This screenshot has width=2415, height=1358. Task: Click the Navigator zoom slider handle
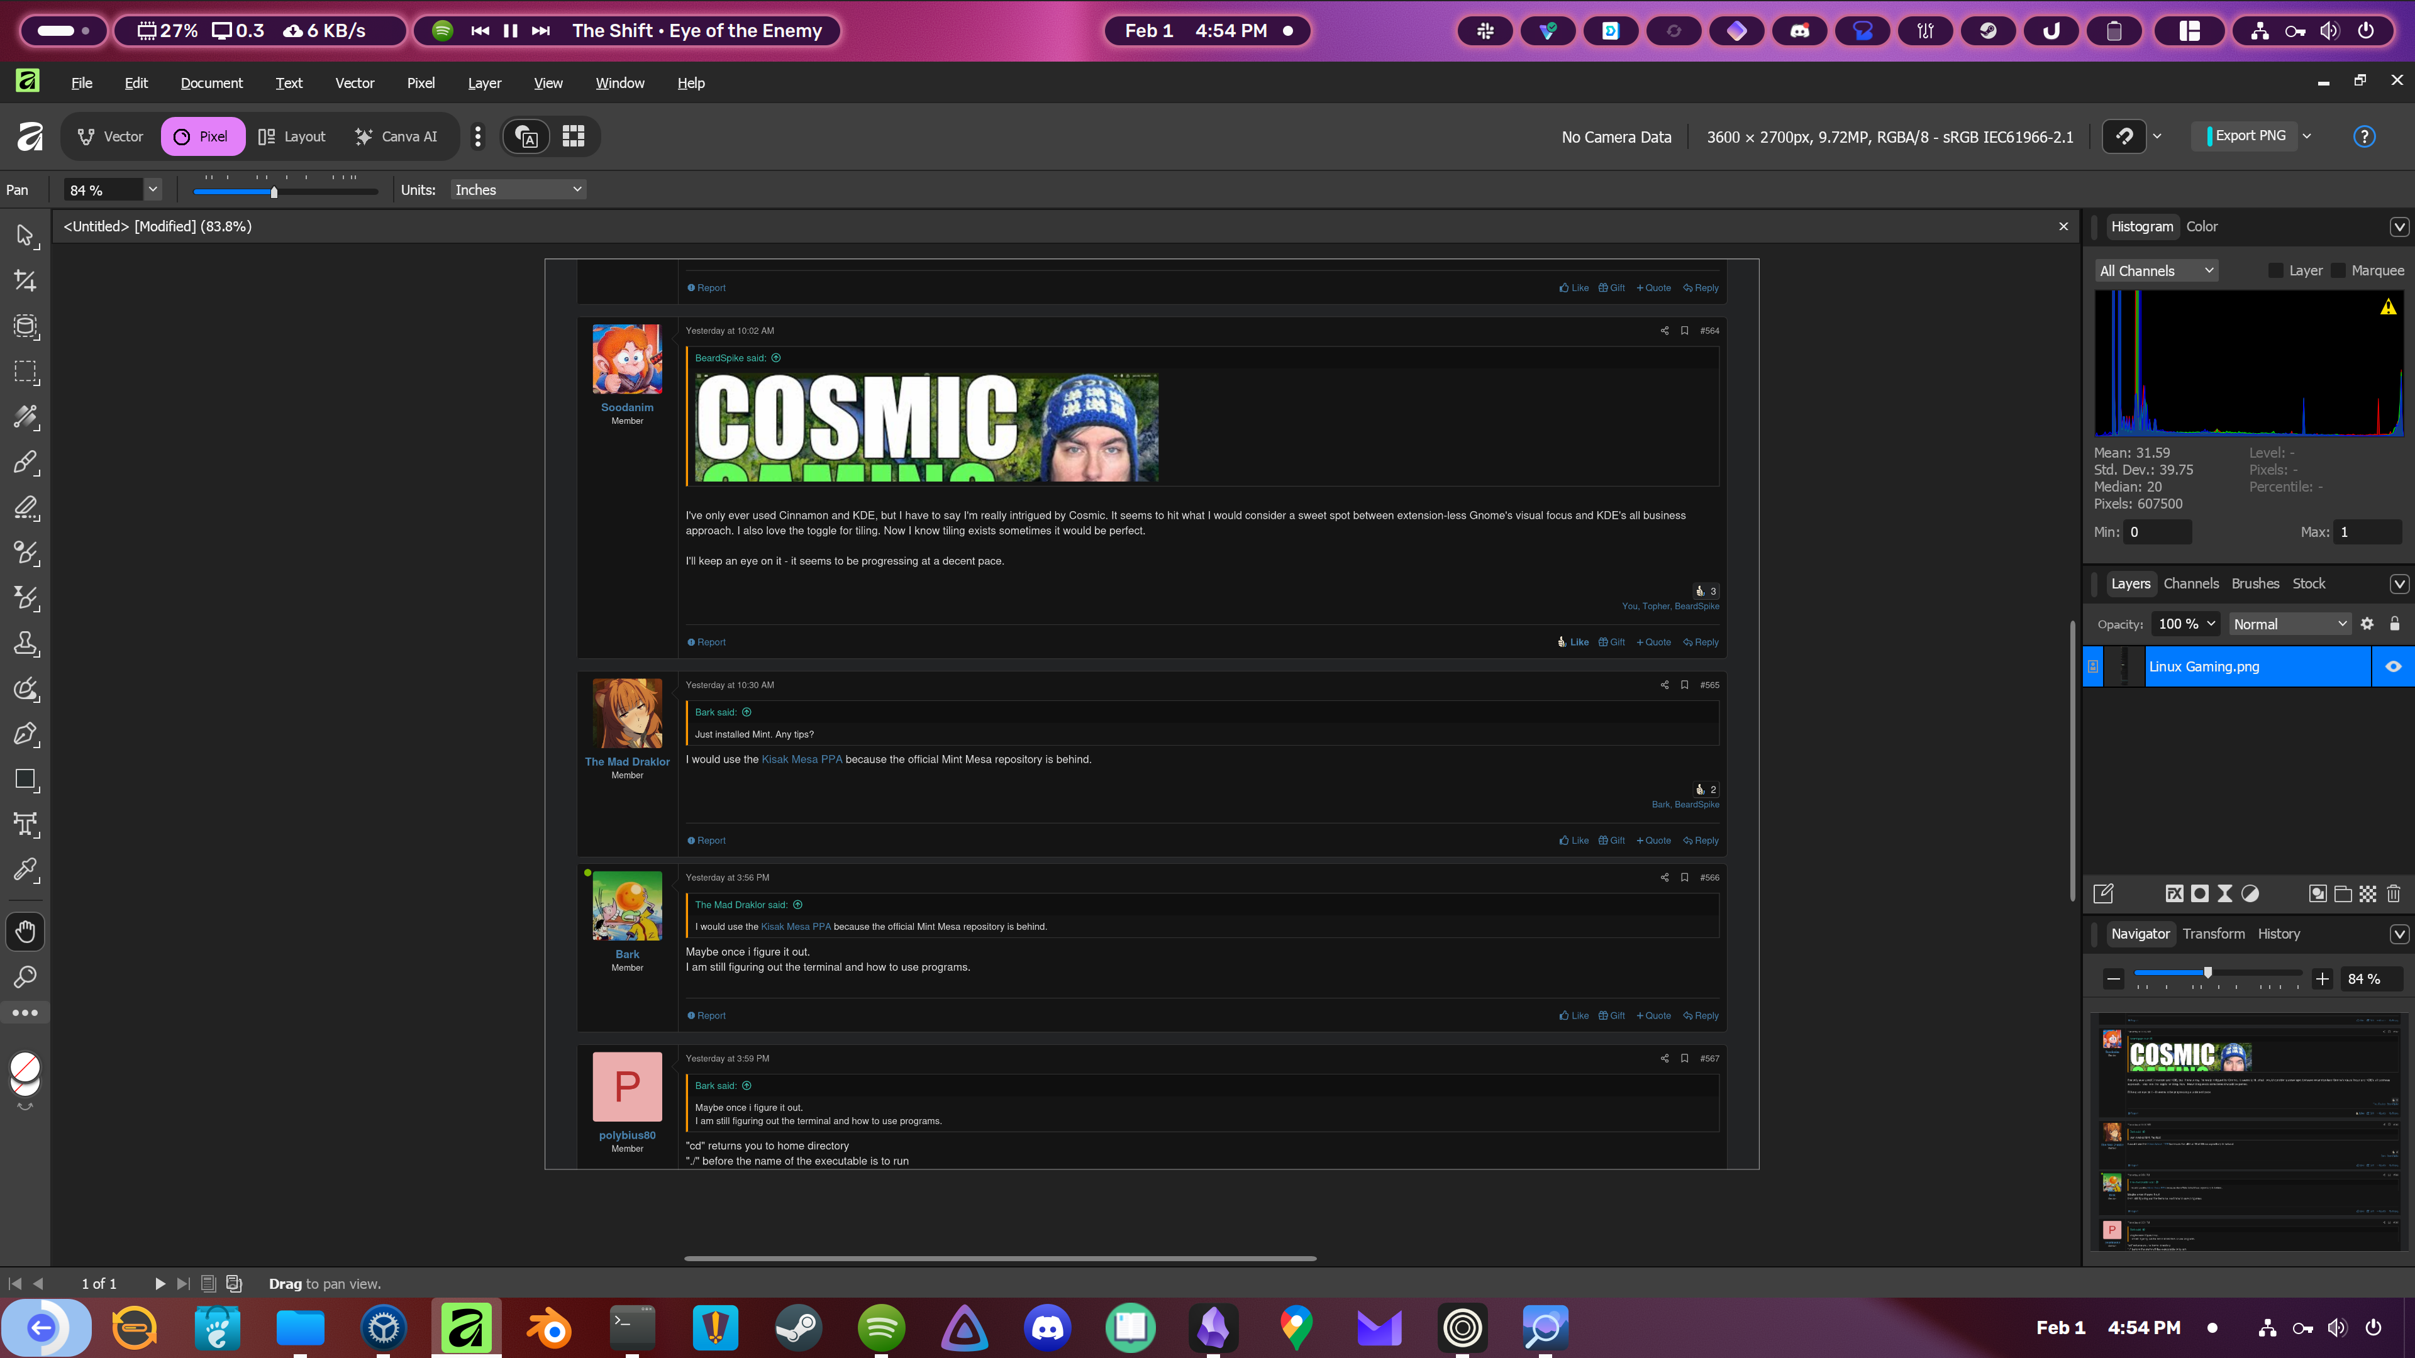click(x=2208, y=973)
